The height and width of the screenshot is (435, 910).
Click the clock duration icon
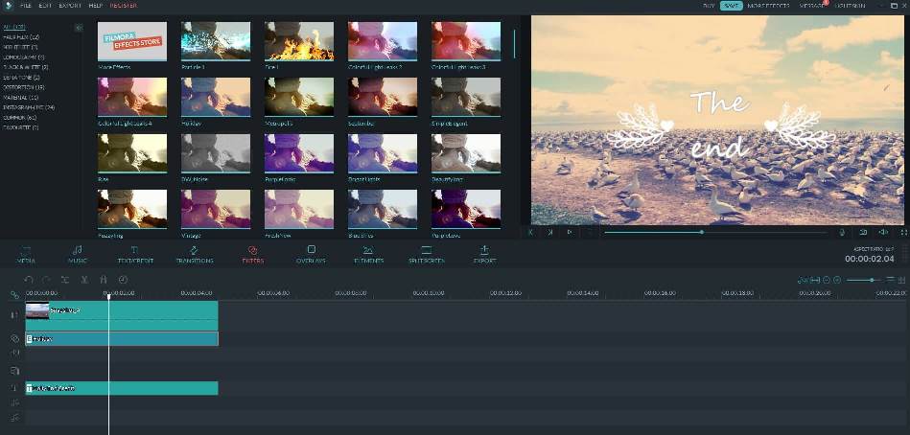click(x=123, y=280)
